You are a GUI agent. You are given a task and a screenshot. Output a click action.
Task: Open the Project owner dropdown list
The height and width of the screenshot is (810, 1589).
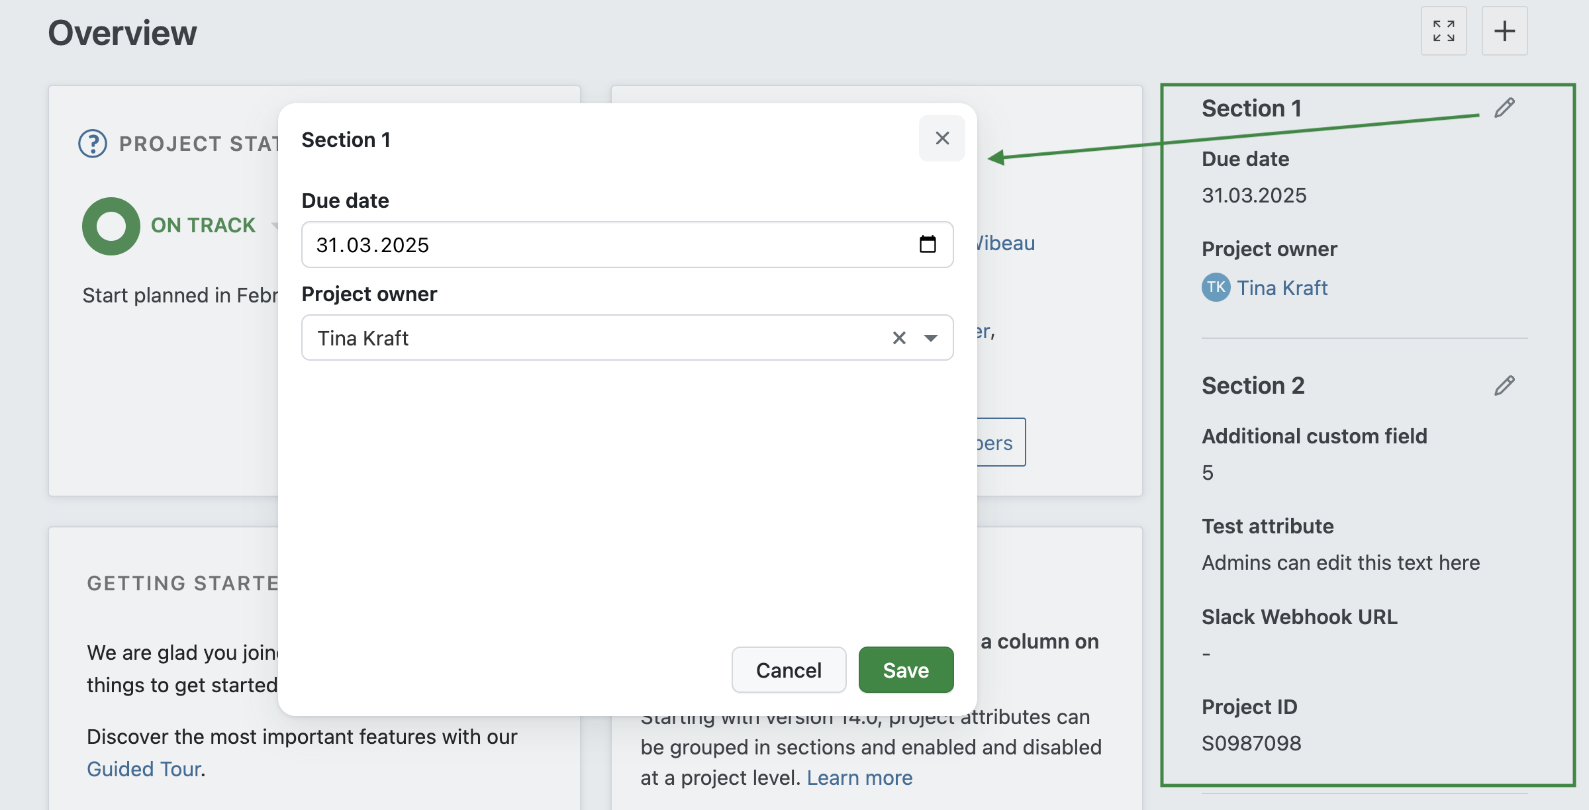pos(930,337)
